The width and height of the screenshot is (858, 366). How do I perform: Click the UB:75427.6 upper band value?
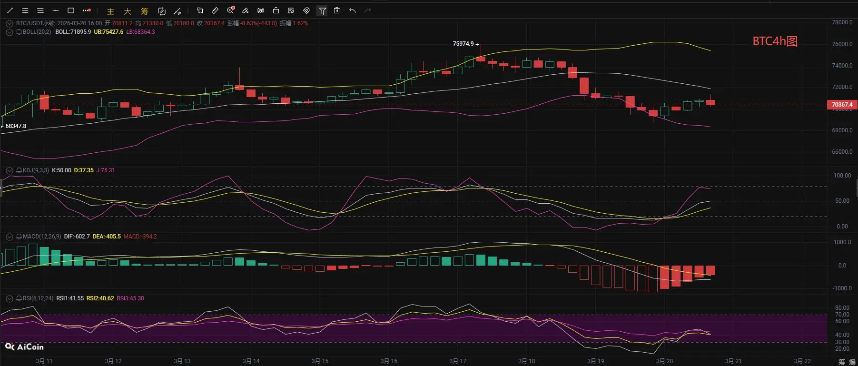[108, 32]
